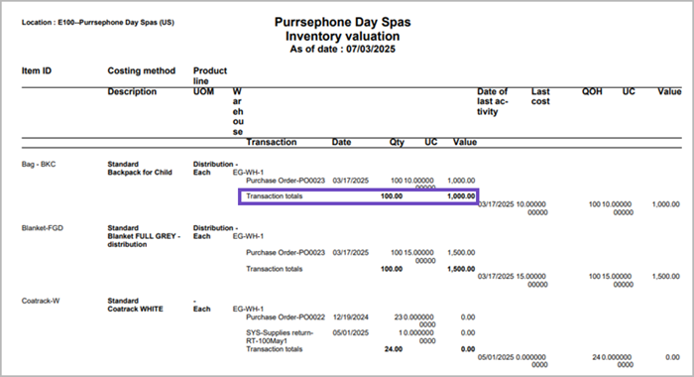Click Purchase Order-PO0023 under Bag - BKC
This screenshot has width=694, height=377.
(x=286, y=181)
